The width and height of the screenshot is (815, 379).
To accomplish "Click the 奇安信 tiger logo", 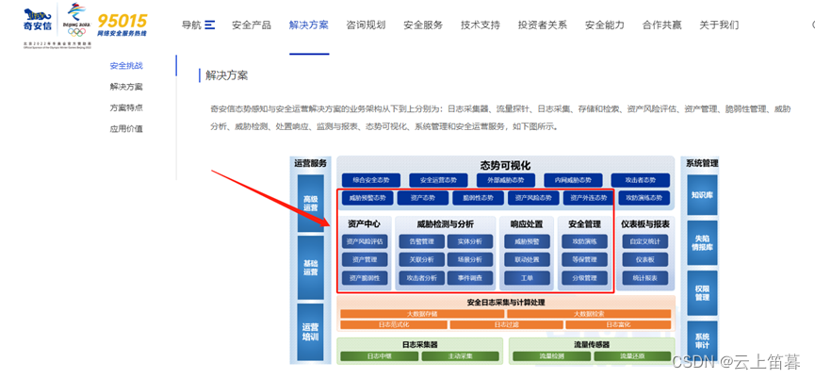I will pos(38,19).
